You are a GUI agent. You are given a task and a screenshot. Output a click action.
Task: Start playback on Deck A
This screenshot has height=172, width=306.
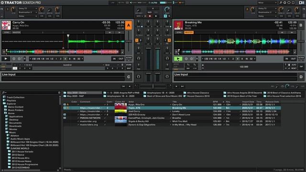tap(6, 58)
